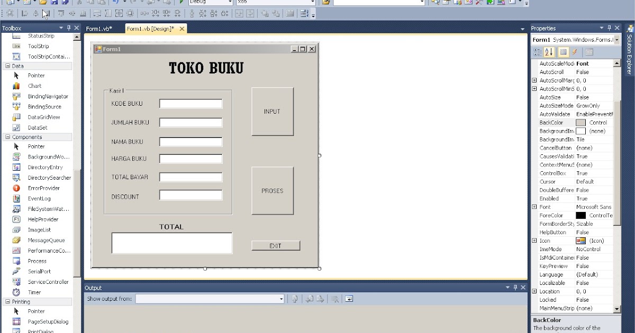
Task: Unpin the Output window with its pin icon
Action: point(515,287)
